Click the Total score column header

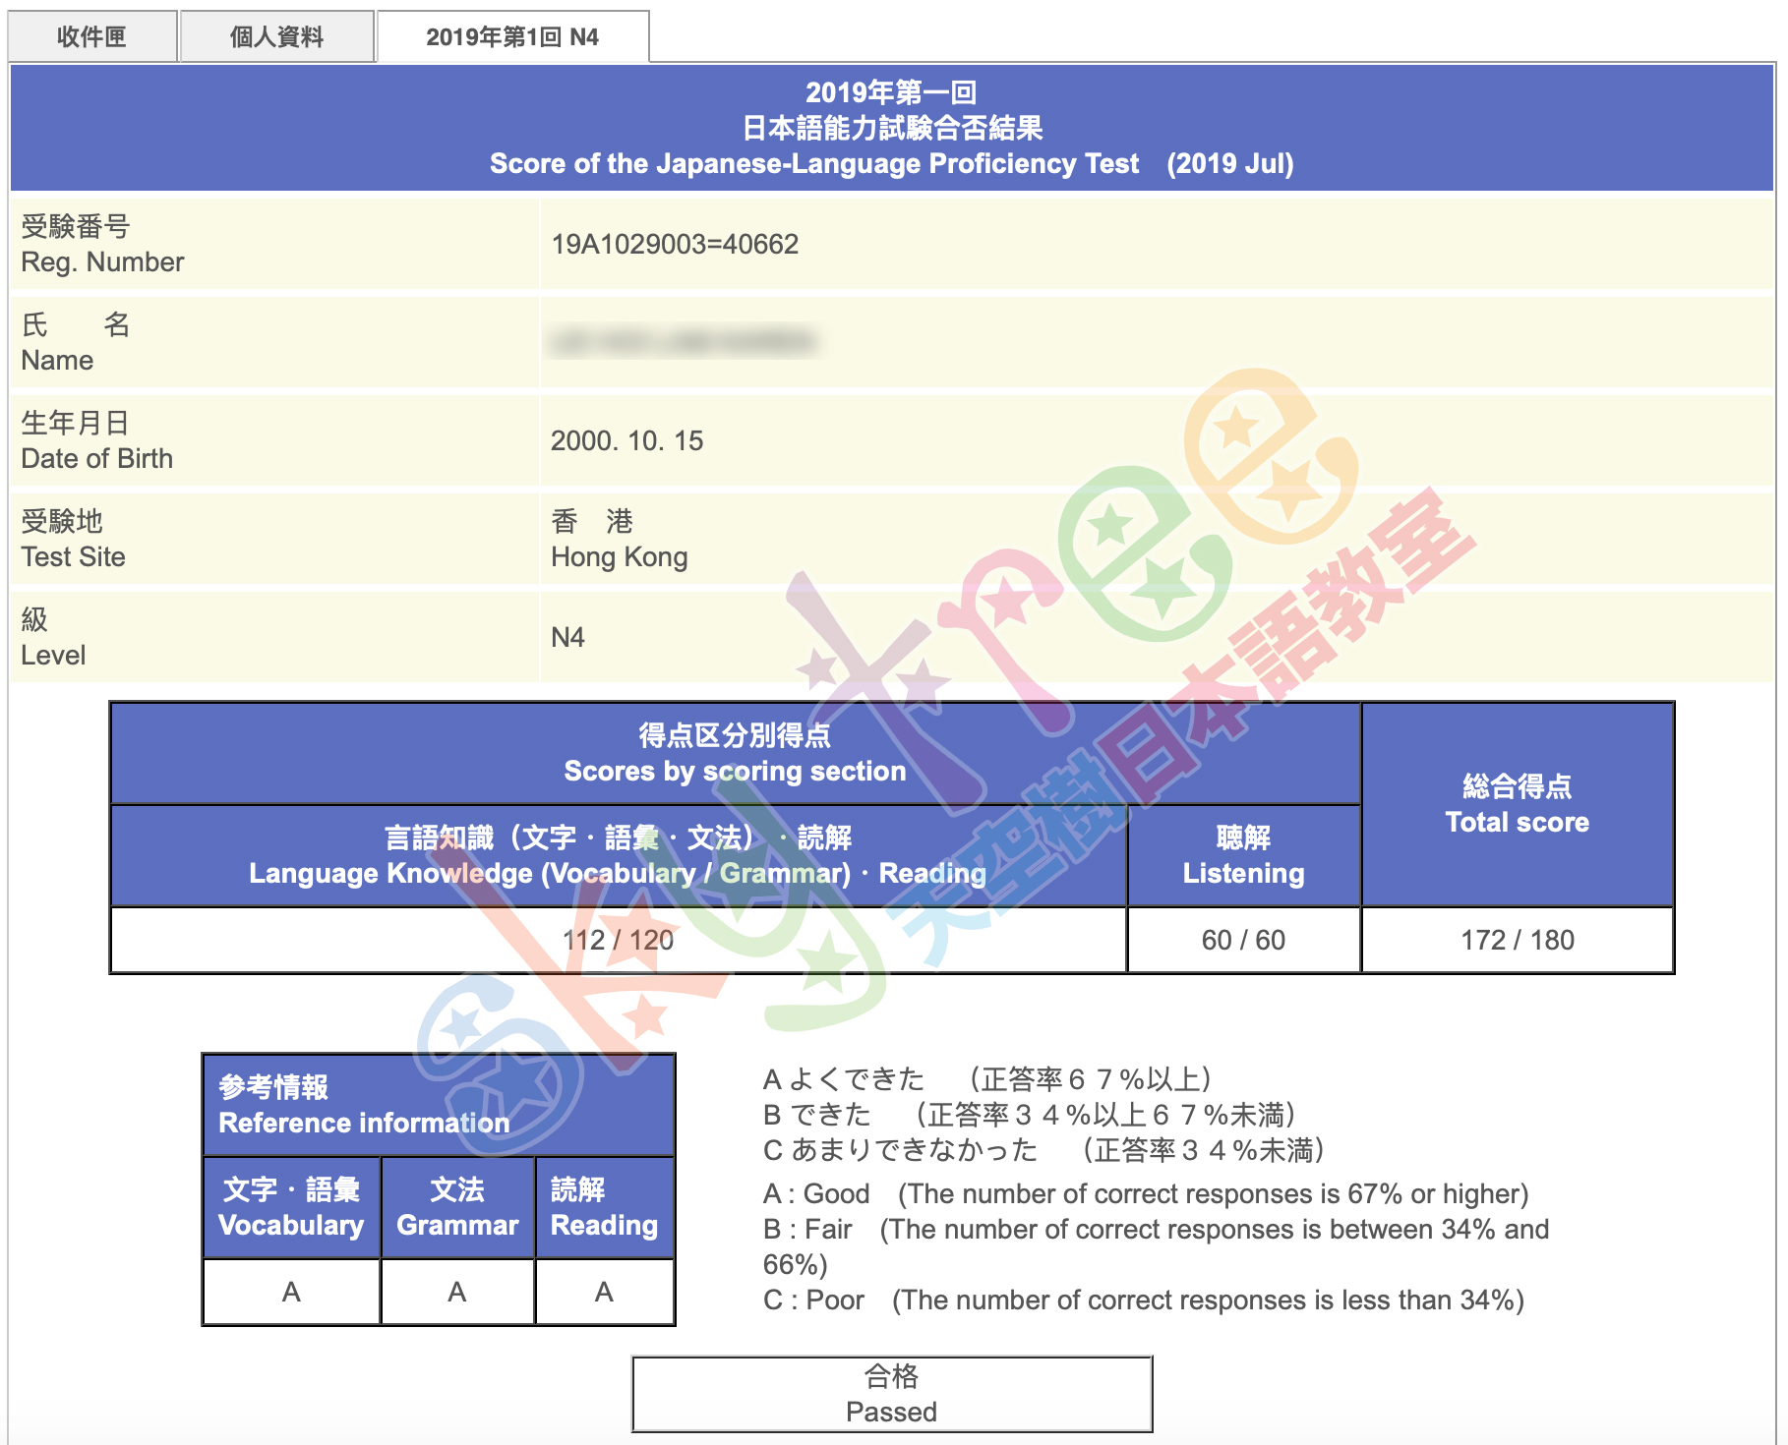tap(1517, 804)
